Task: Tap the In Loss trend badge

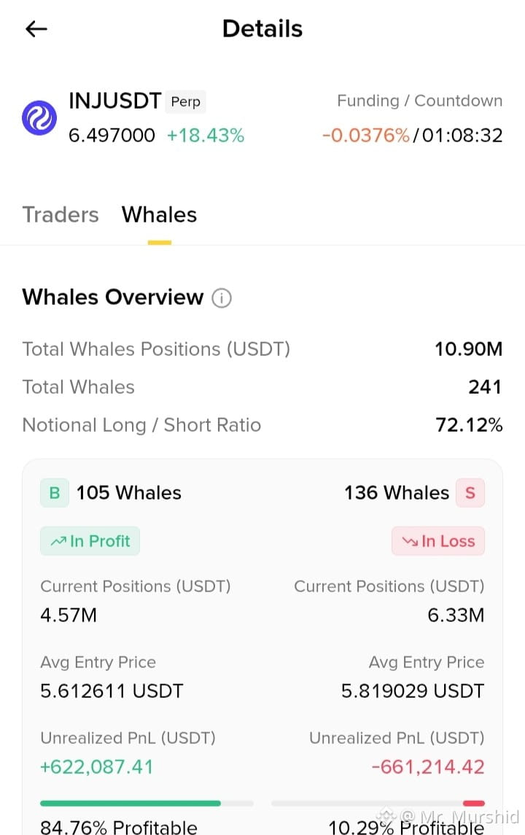Action: [438, 541]
